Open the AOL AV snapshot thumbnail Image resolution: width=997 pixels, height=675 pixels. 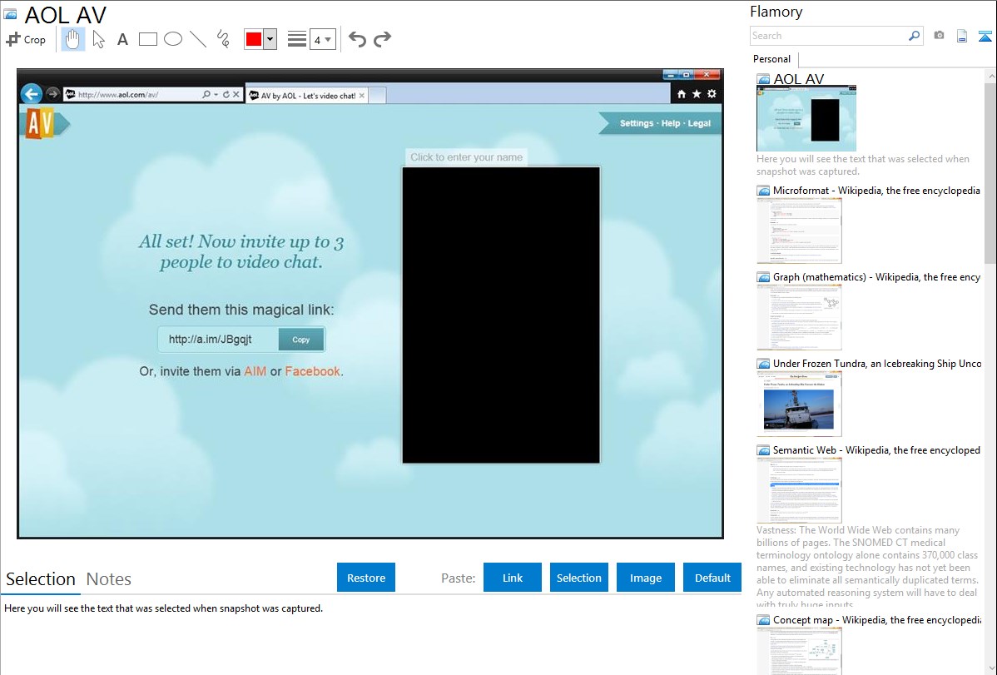coord(806,118)
